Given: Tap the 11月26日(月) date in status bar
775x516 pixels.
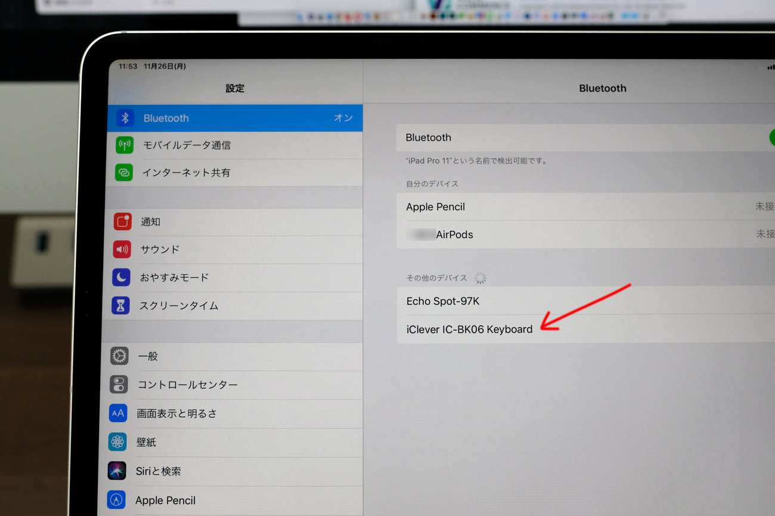Looking at the screenshot, I should (165, 66).
